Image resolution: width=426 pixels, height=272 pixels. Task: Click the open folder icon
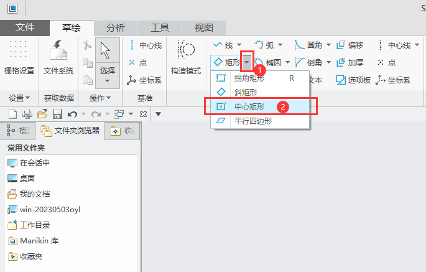(42, 114)
